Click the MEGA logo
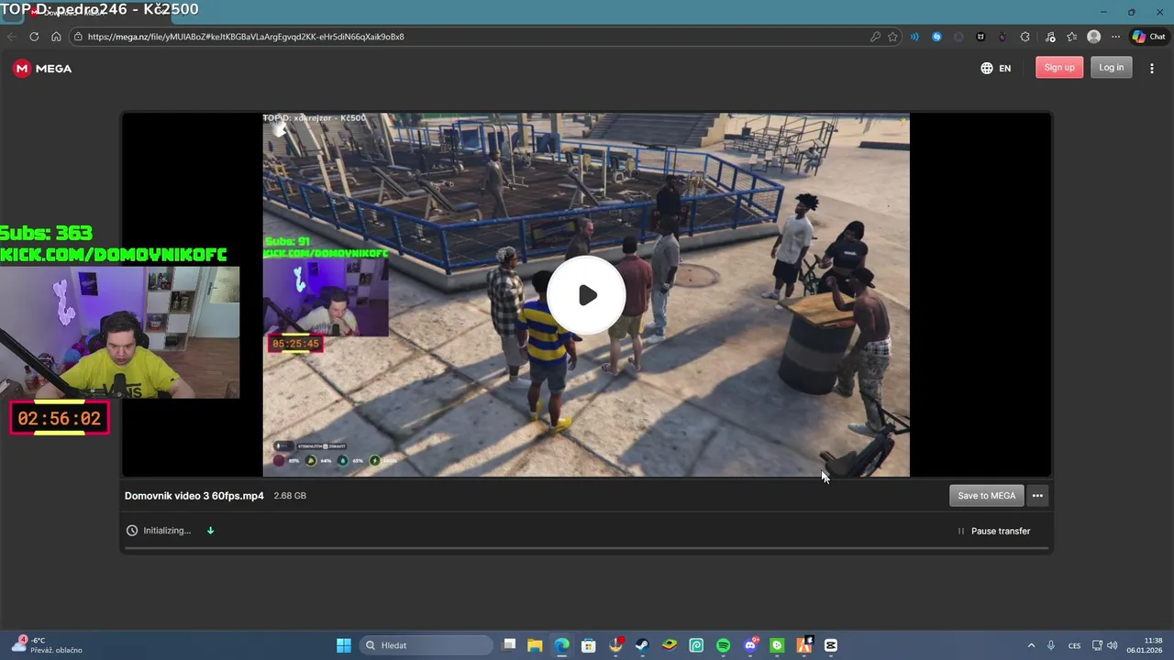This screenshot has width=1174, height=660. click(42, 68)
